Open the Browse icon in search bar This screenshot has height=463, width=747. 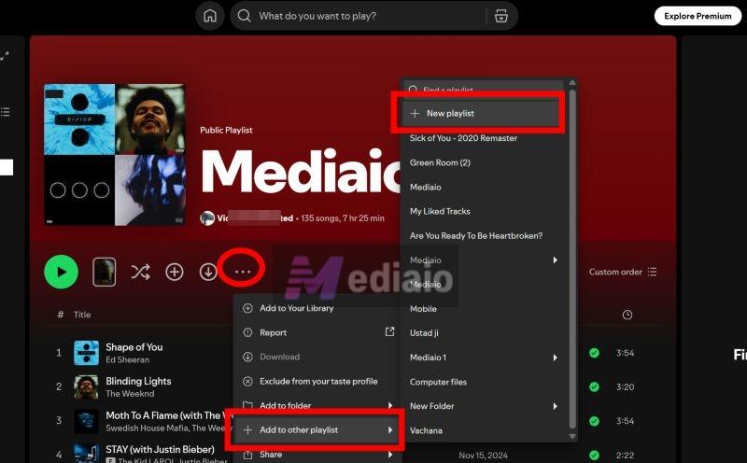click(x=501, y=16)
